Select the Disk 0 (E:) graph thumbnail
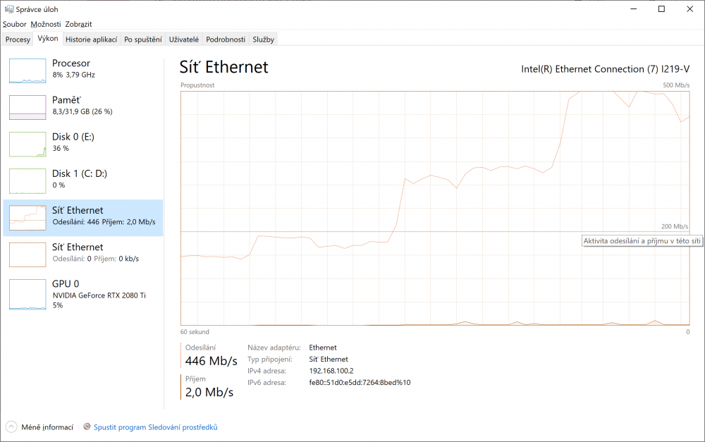Viewport: 705px width, 442px height. [27, 145]
